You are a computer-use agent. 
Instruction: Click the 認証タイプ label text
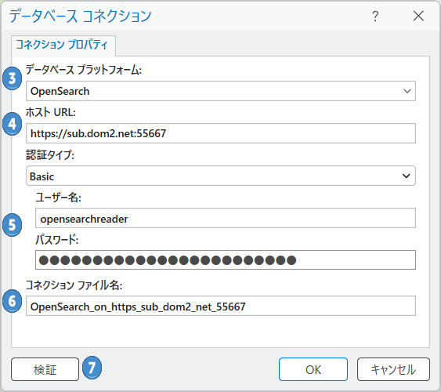coord(50,154)
